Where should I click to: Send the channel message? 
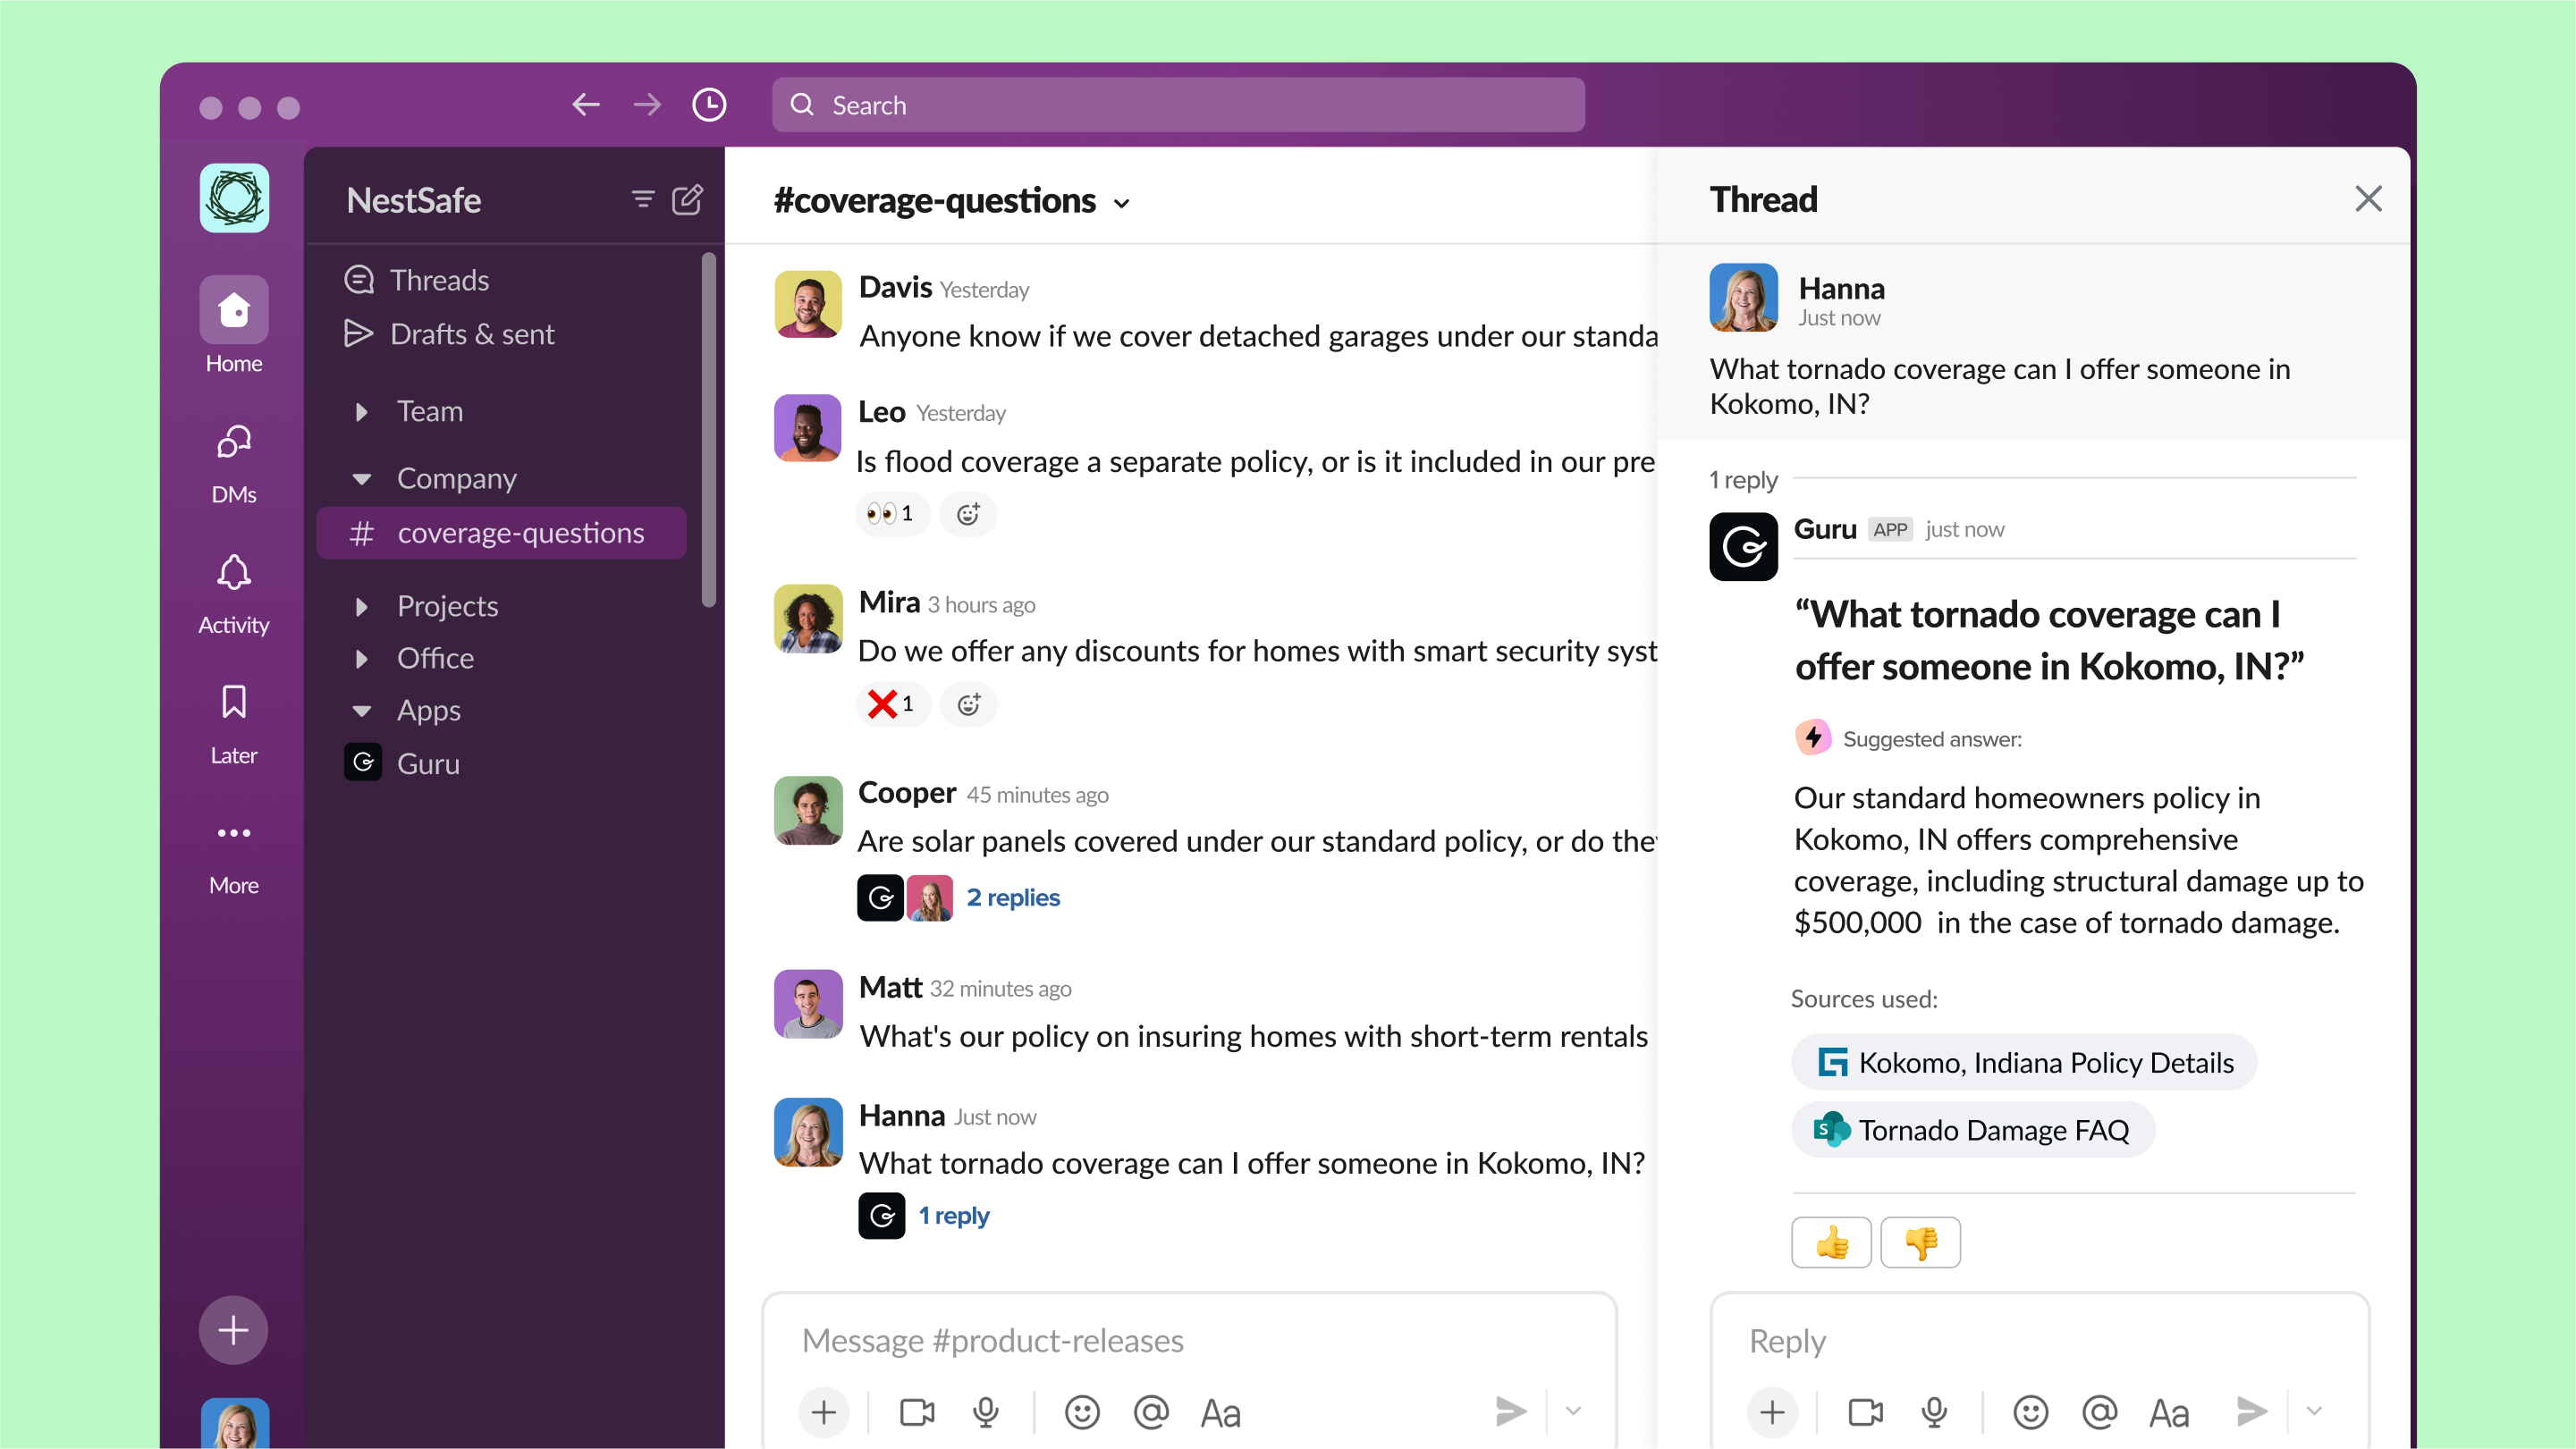tap(1510, 1411)
